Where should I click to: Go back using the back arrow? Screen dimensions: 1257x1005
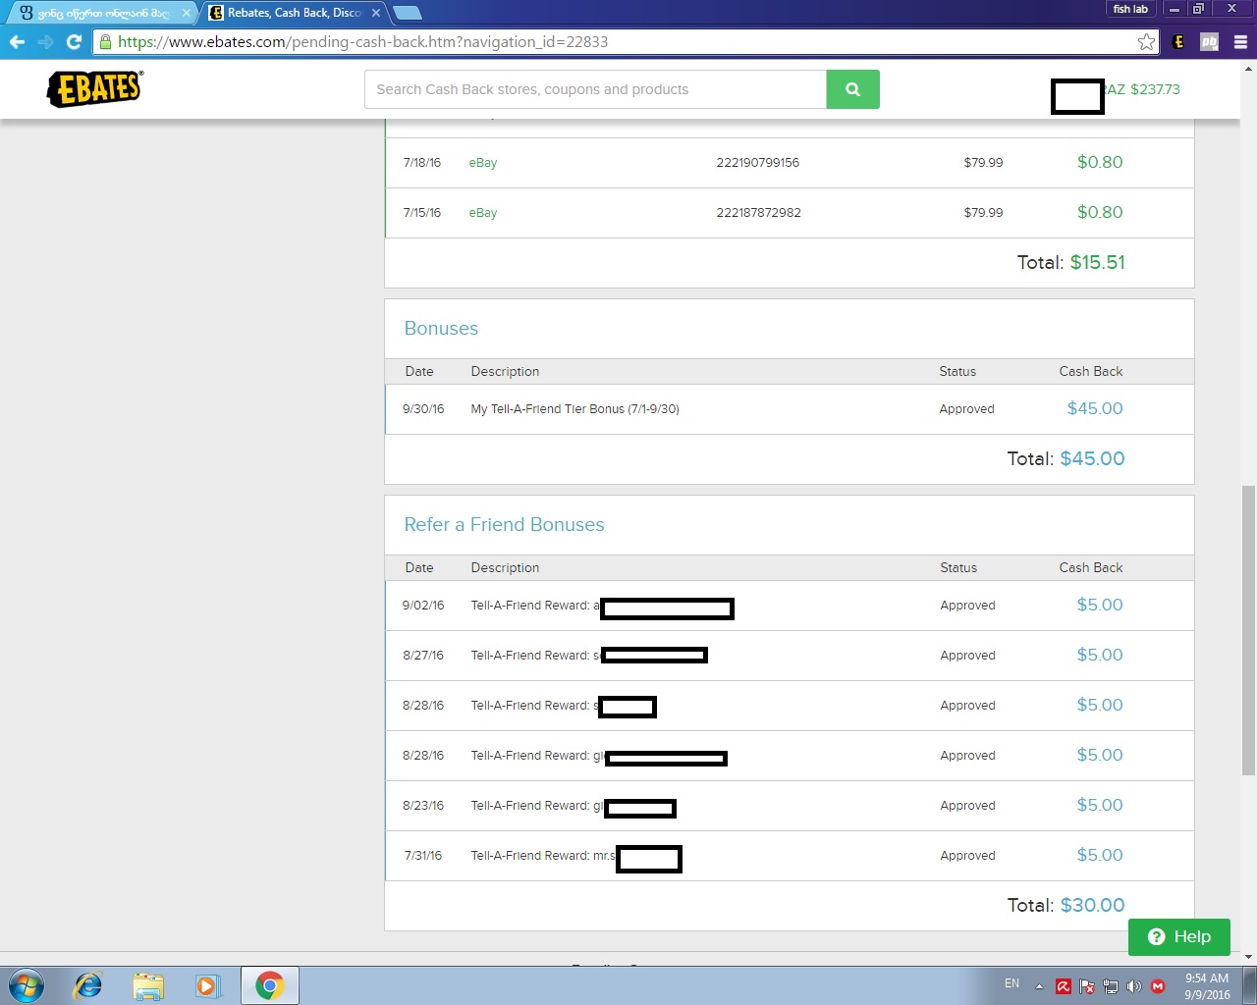pyautogui.click(x=17, y=42)
